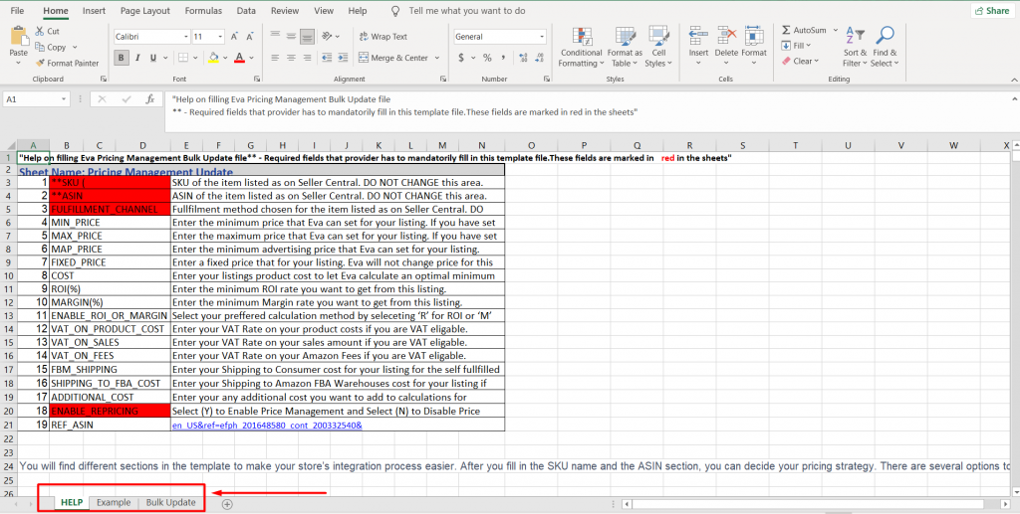Open the Review ribbon tab
Image resolution: width=1020 pixels, height=514 pixels.
[x=285, y=10]
